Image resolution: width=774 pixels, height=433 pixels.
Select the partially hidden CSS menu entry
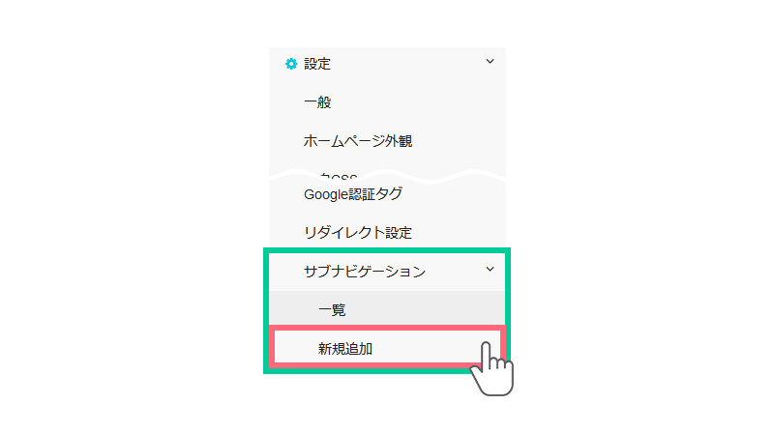point(338,176)
